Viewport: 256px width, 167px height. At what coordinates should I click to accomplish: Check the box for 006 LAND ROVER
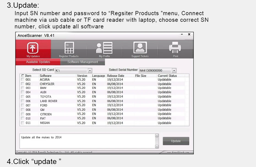23,101
